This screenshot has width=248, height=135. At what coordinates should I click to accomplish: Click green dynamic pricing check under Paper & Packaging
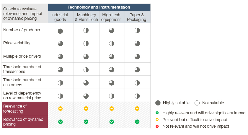click(x=137, y=121)
